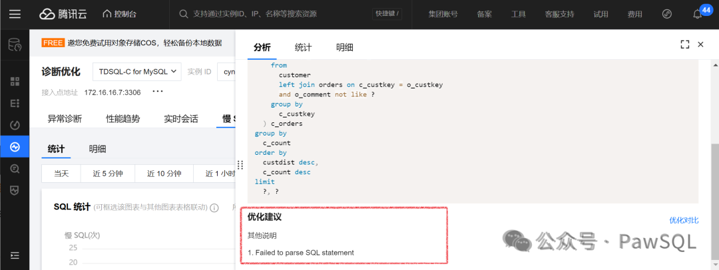Click the endpoint address 172.16.16.7:3306

113,92
